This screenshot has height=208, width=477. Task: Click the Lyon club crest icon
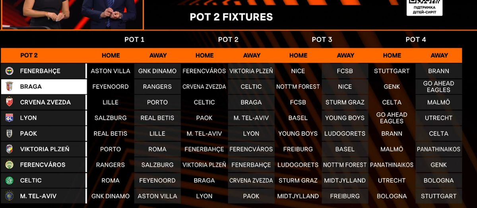(x=9, y=118)
